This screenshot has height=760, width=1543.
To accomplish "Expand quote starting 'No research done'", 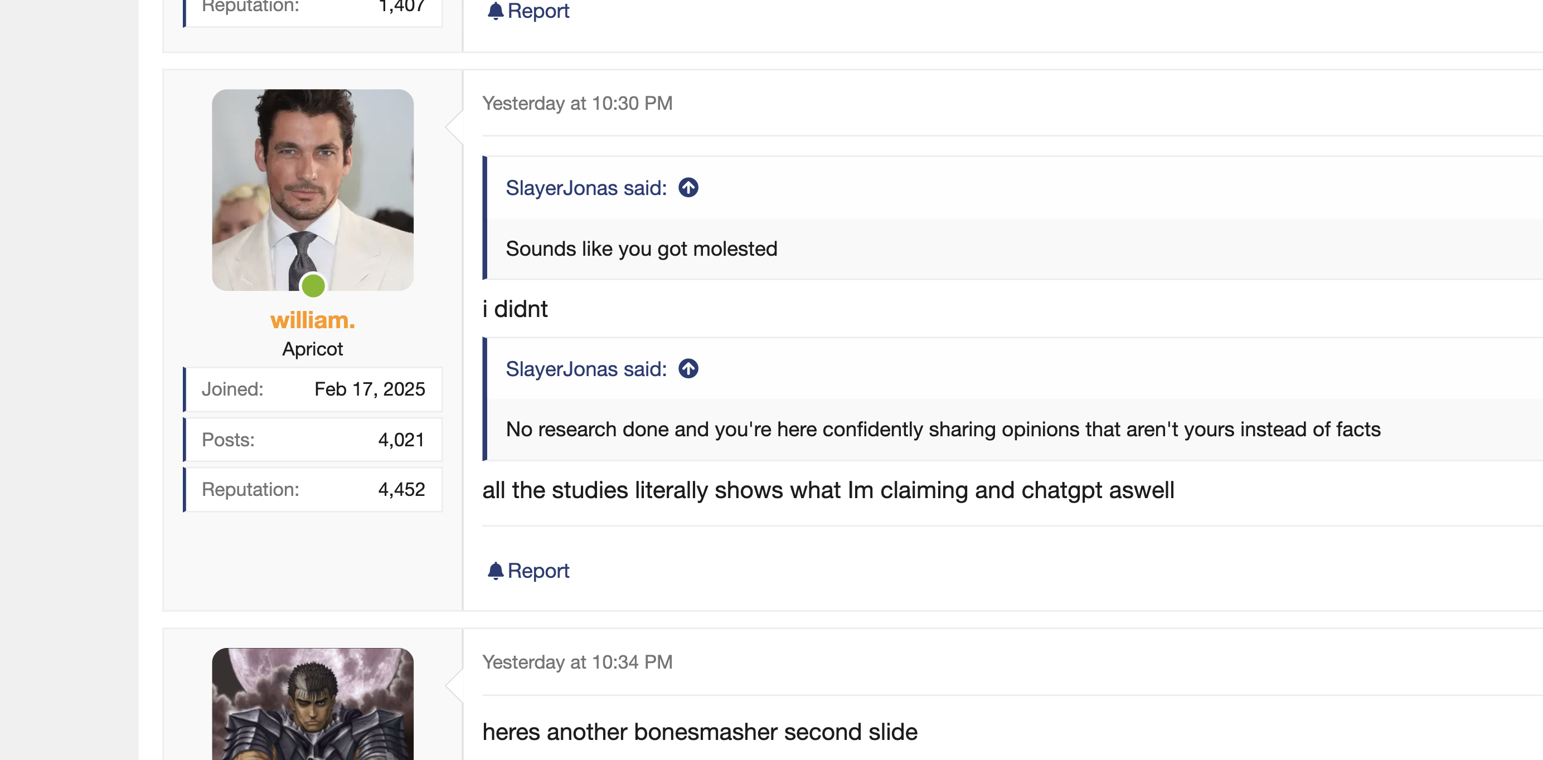I will click(x=942, y=430).
